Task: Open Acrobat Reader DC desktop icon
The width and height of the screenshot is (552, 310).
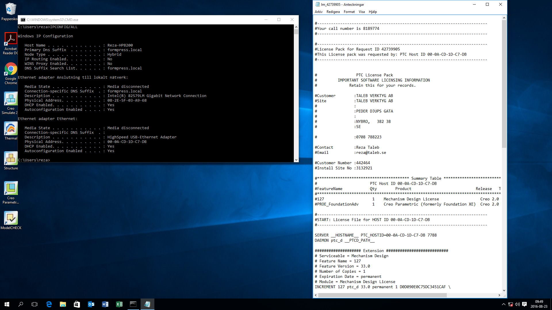Action: [10, 44]
